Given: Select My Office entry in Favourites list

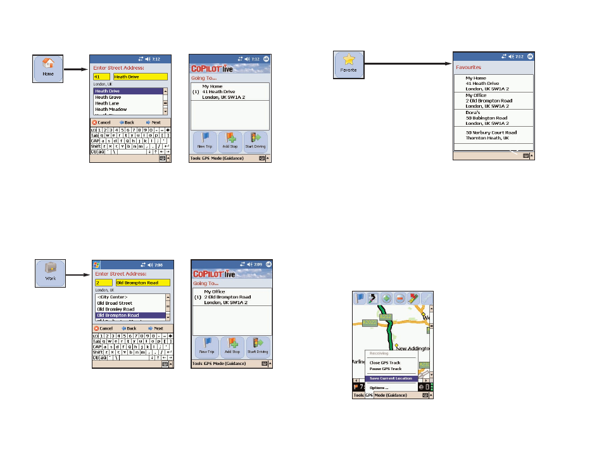Looking at the screenshot, I should pyautogui.click(x=493, y=101).
